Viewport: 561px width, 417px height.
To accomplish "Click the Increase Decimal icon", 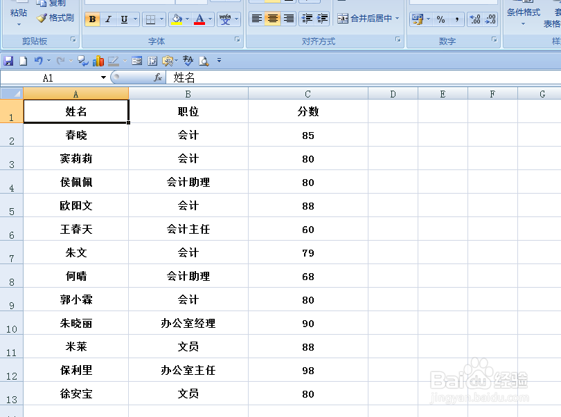I will (474, 19).
